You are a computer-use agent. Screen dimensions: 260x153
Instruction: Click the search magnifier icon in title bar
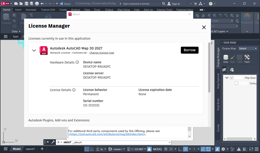click(164, 4)
